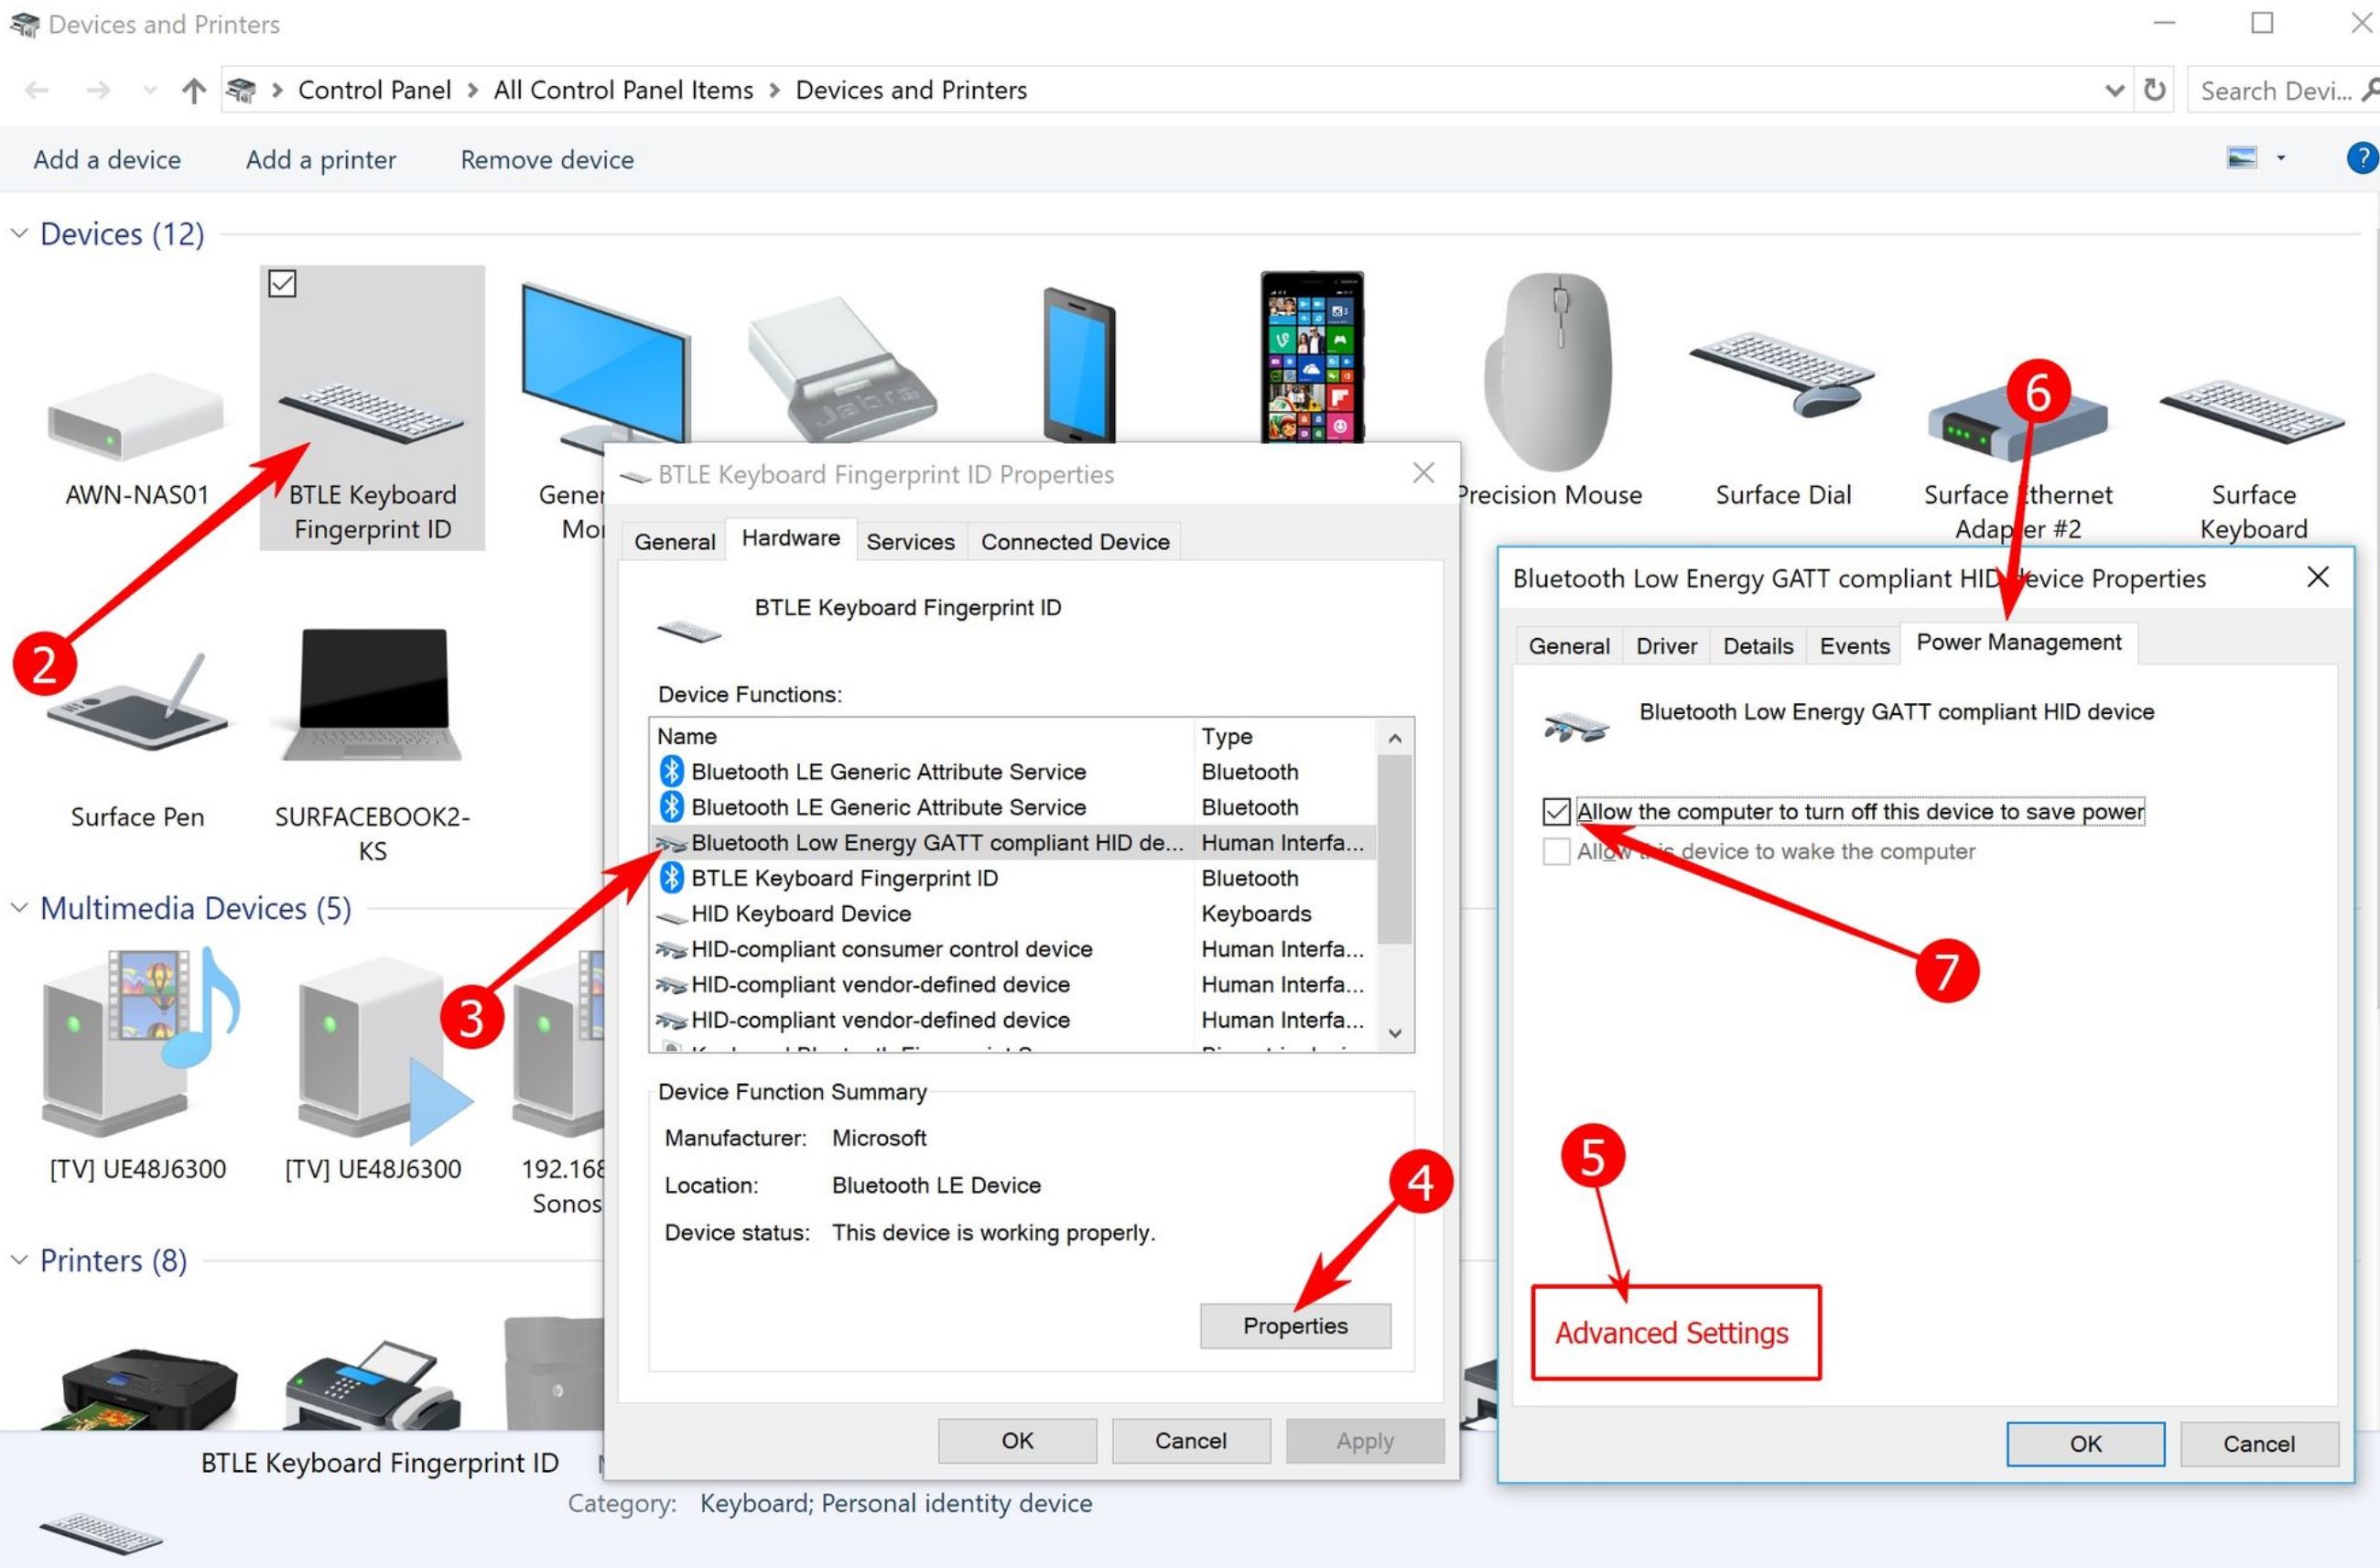2380x1568 pixels.
Task: Click OK in HID device Properties dialog
Action: point(2085,1443)
